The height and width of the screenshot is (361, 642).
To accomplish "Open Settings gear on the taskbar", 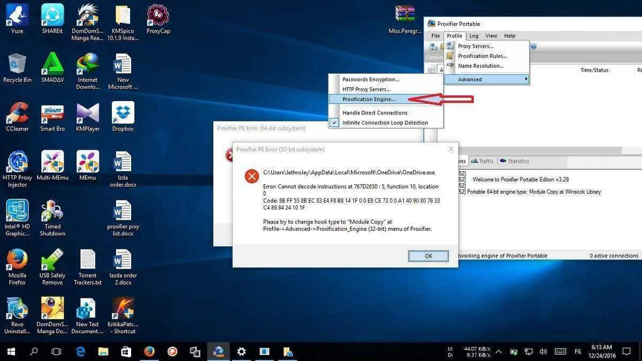I will pyautogui.click(x=241, y=351).
